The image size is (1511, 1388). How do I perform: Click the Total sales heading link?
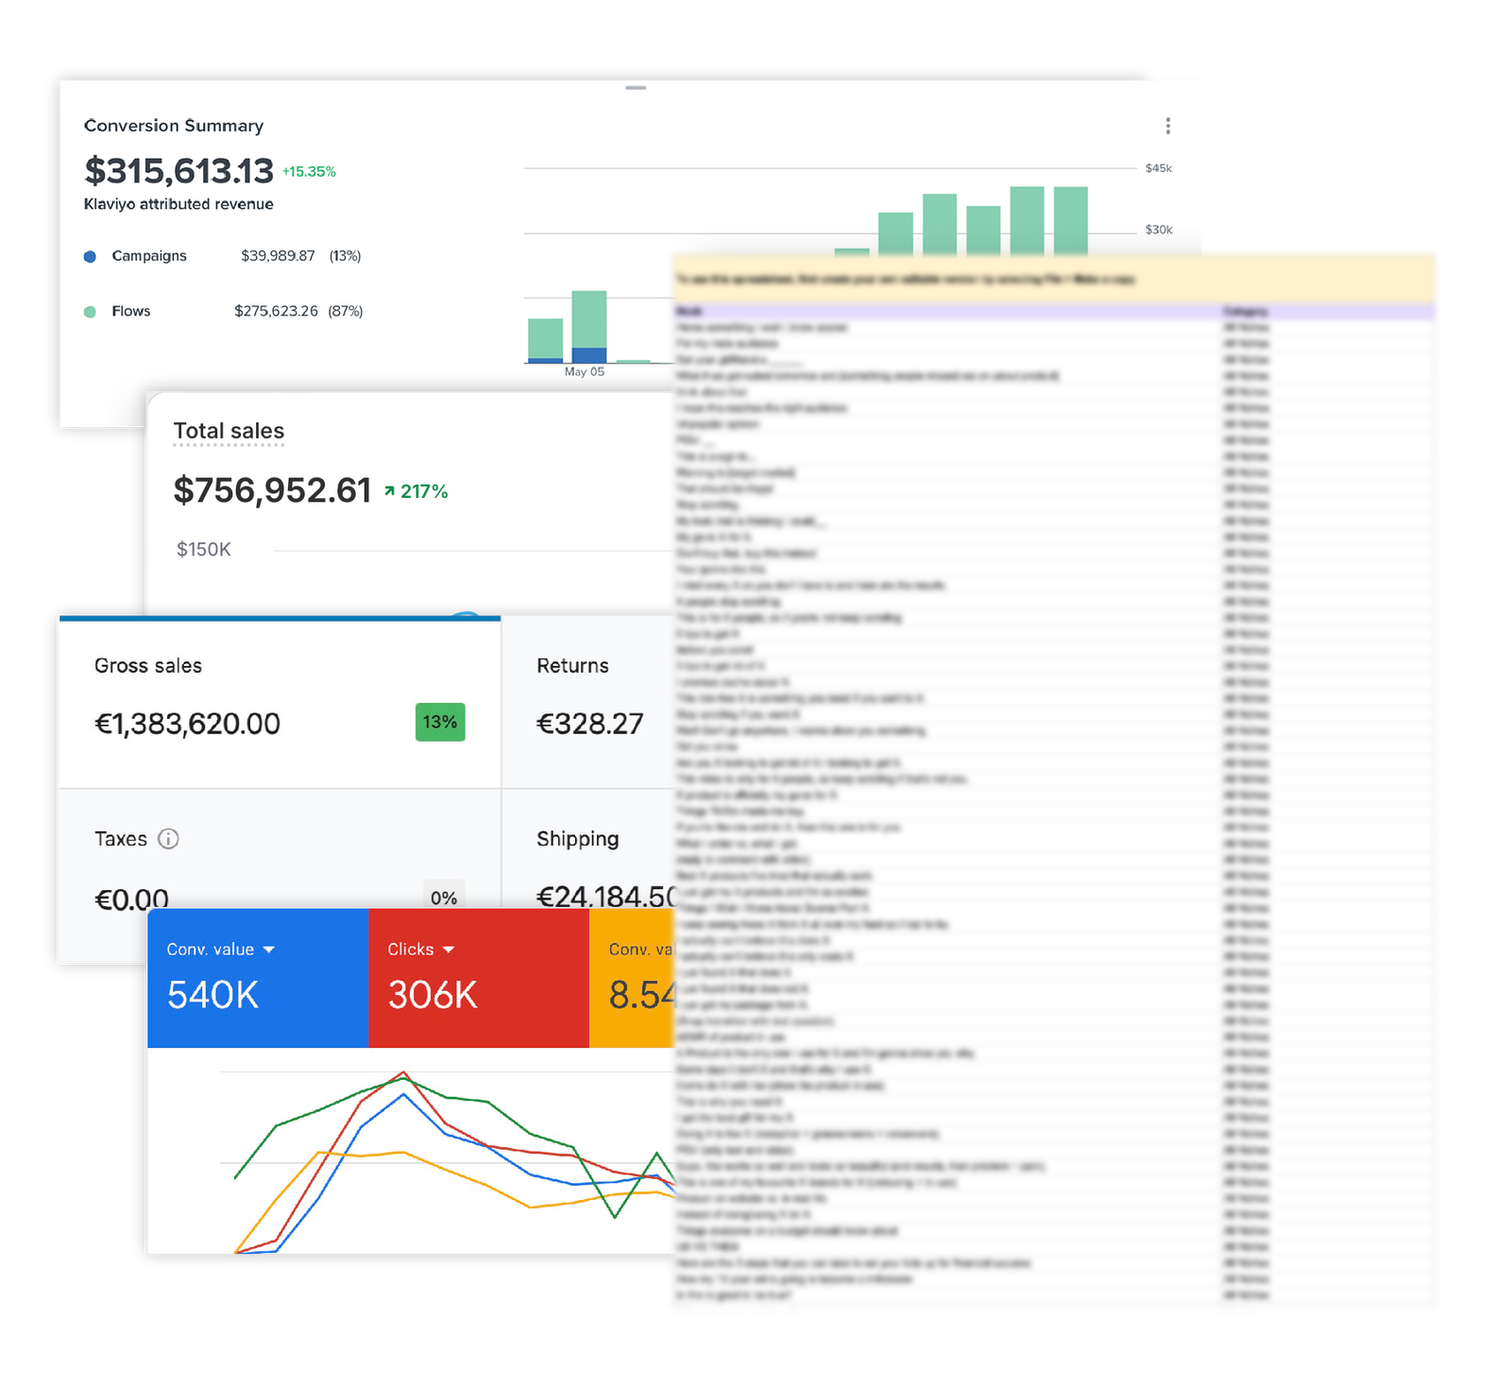(x=229, y=432)
